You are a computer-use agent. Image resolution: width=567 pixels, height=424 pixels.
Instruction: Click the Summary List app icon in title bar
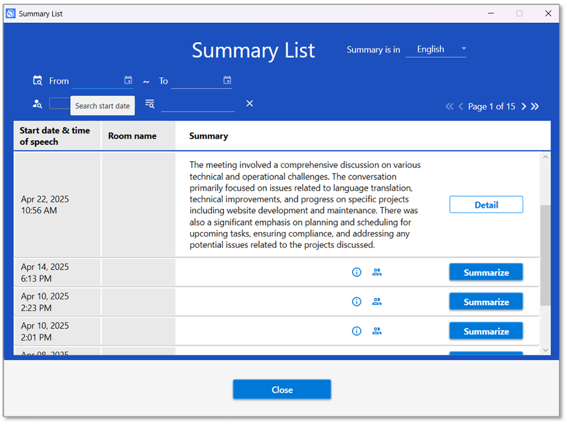pyautogui.click(x=11, y=13)
